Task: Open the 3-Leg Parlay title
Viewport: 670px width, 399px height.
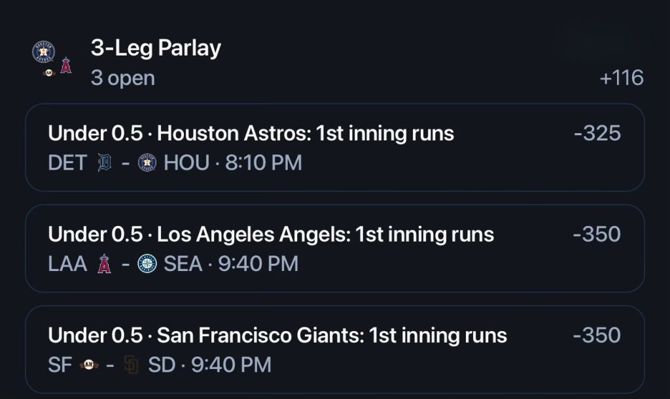Action: click(x=156, y=48)
